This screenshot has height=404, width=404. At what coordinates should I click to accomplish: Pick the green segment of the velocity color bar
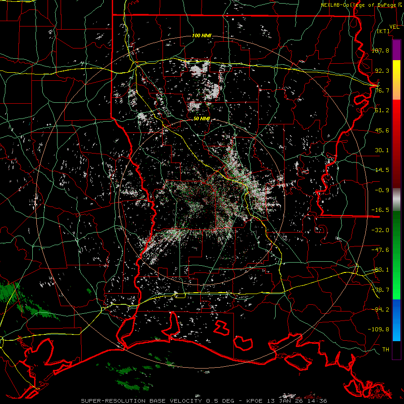[x=396, y=255]
